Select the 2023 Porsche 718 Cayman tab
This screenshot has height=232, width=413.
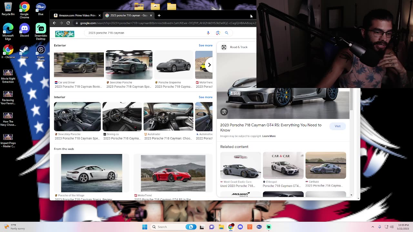129,15
